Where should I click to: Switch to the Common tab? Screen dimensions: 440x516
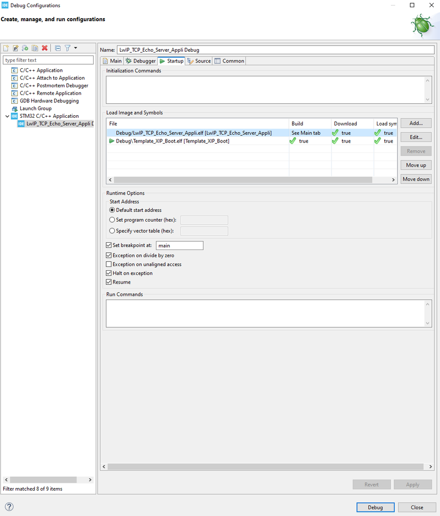point(229,61)
